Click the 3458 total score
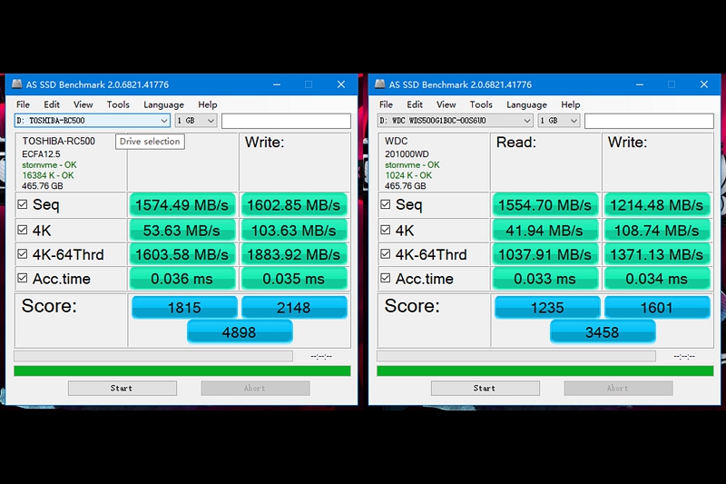Viewport: 726px width, 484px height. 603,332
